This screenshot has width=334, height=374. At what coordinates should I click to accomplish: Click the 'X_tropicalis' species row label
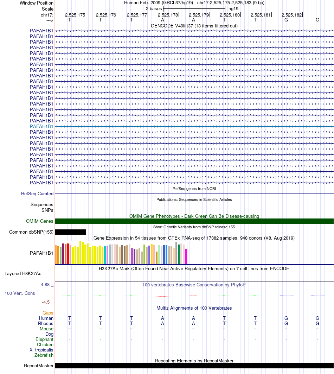click(41, 350)
